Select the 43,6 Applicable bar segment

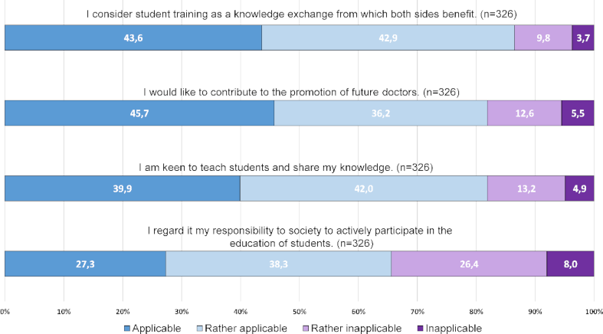(x=133, y=38)
